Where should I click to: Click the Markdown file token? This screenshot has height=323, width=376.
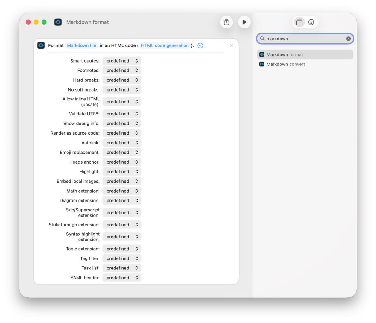pyautogui.click(x=82, y=45)
